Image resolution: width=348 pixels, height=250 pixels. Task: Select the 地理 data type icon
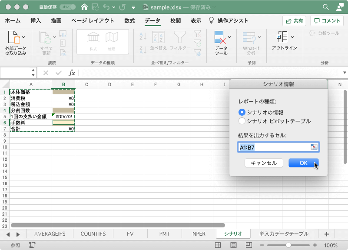click(x=112, y=37)
